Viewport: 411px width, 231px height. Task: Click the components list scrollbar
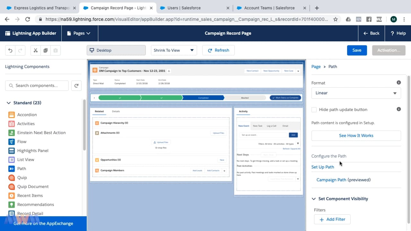(x=84, y=125)
